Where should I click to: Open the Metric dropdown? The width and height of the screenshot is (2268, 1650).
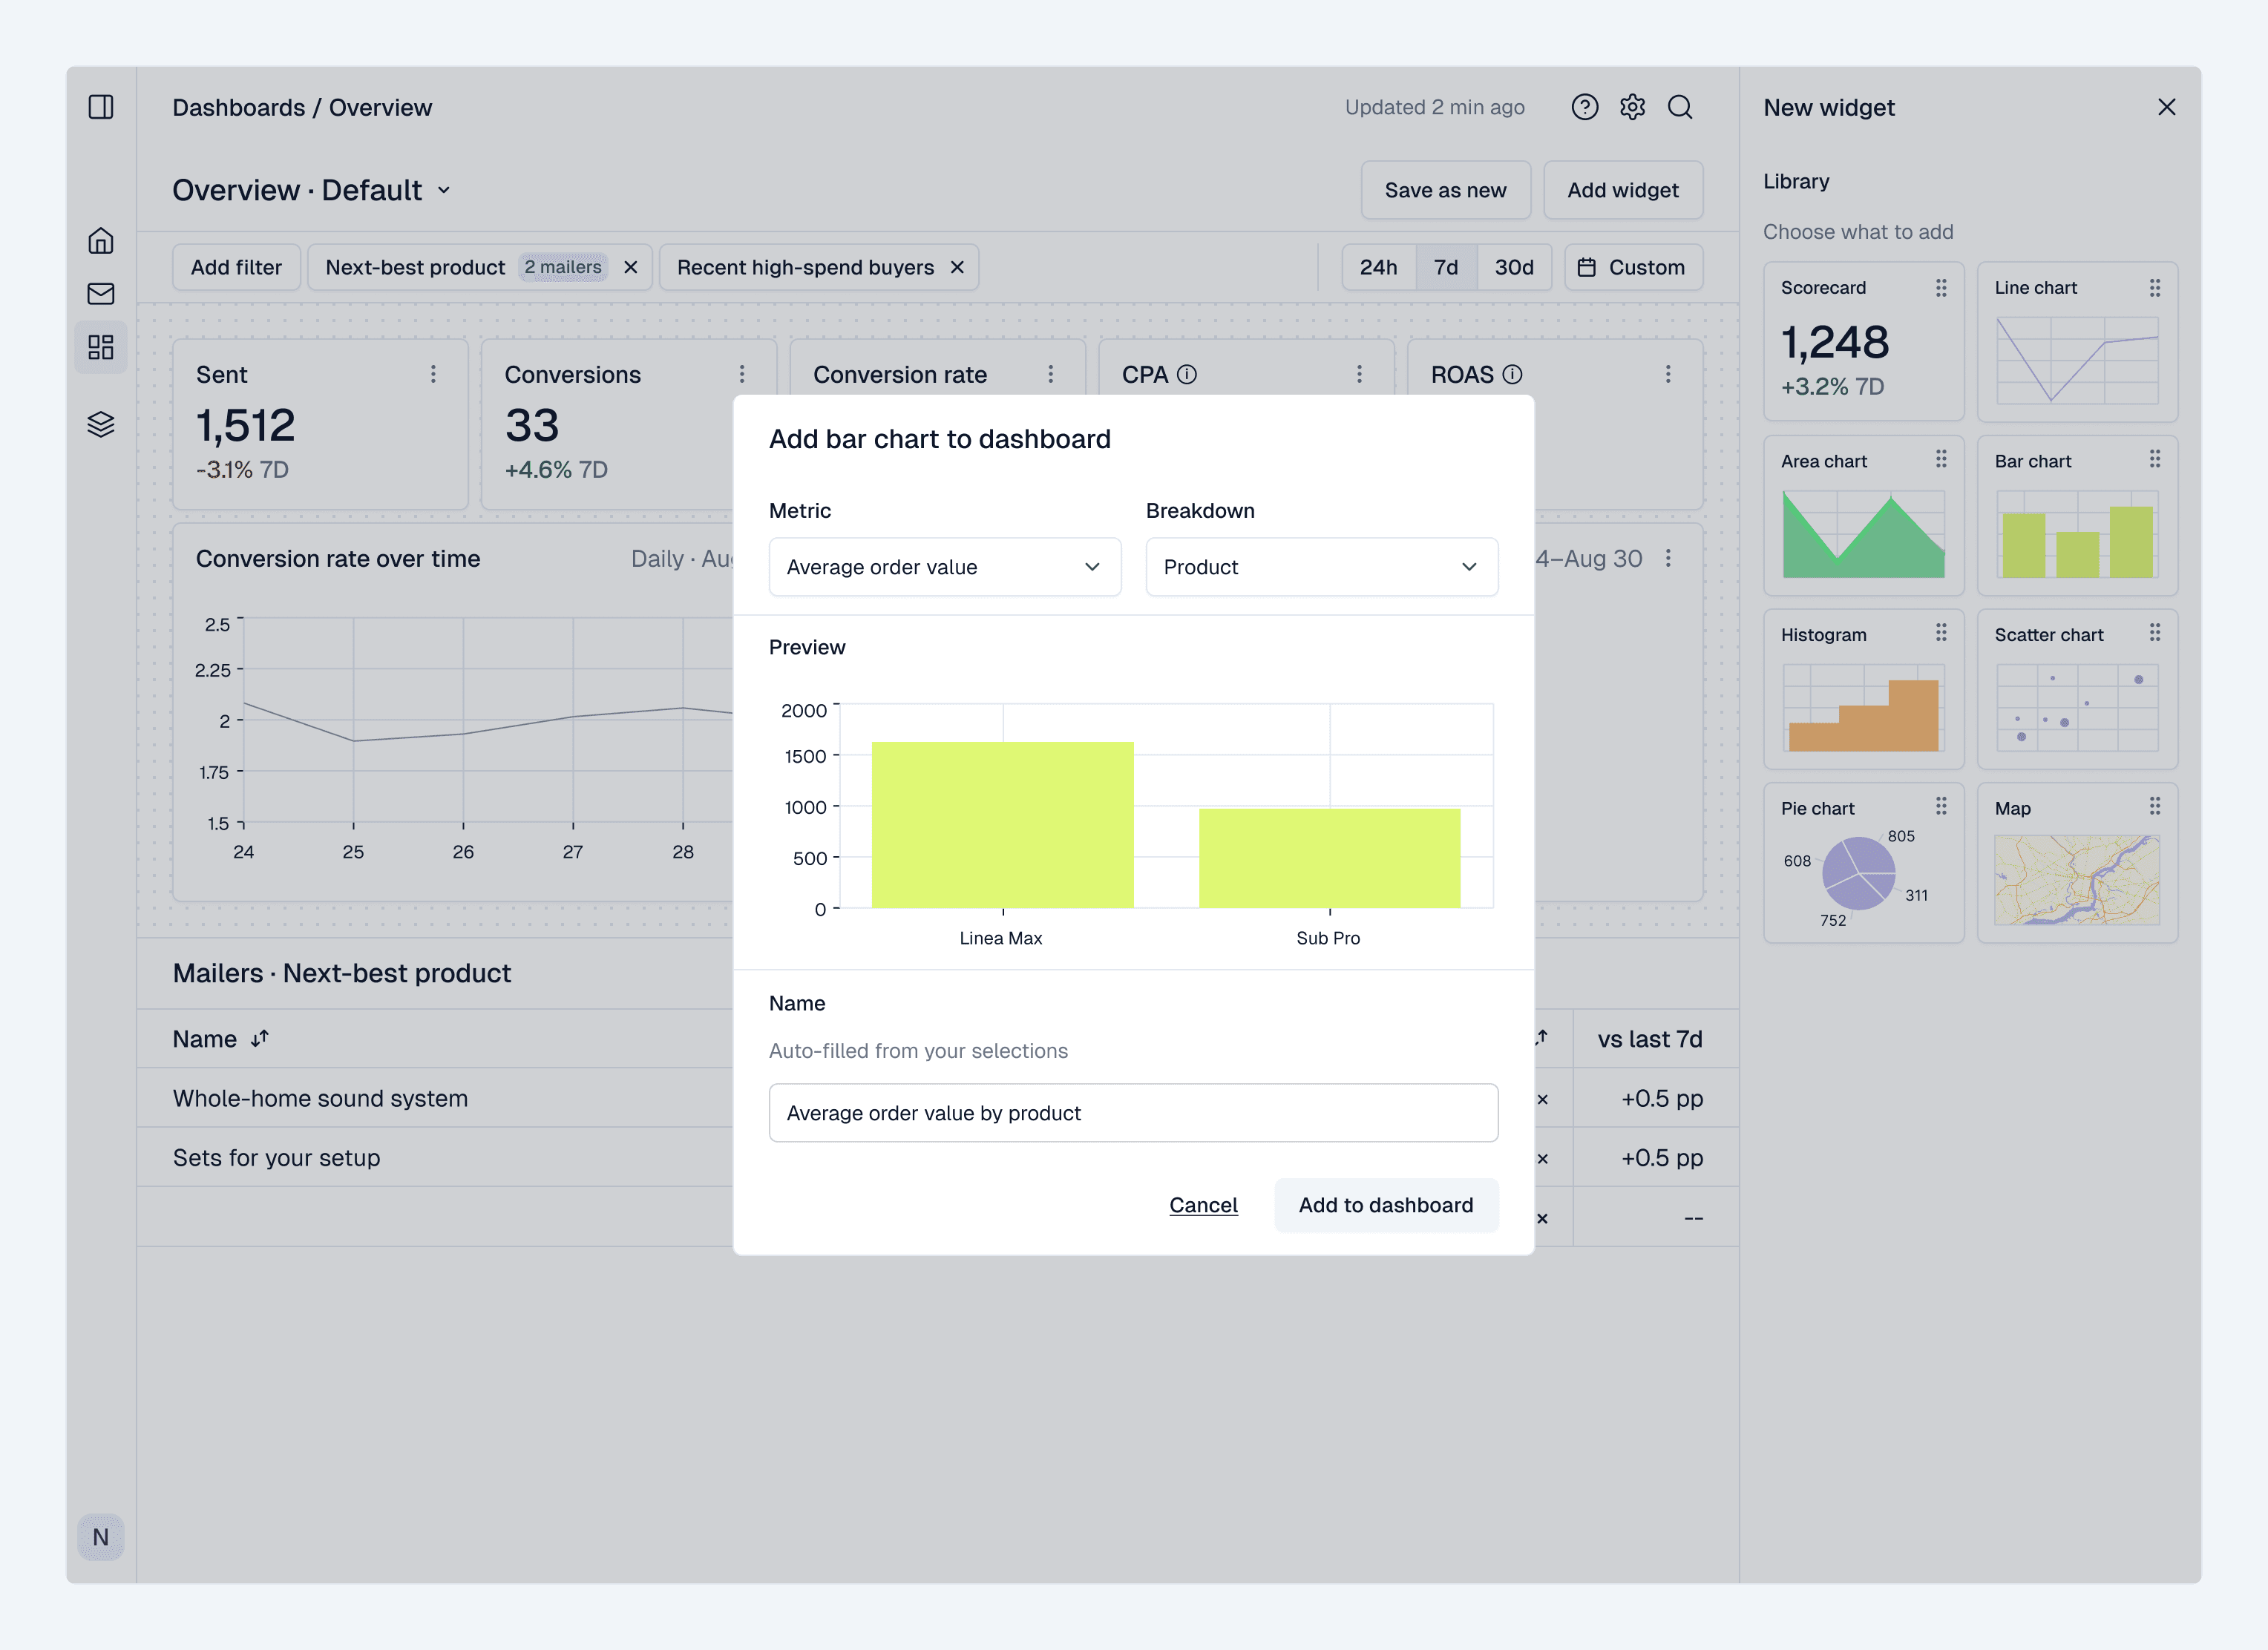[945, 567]
